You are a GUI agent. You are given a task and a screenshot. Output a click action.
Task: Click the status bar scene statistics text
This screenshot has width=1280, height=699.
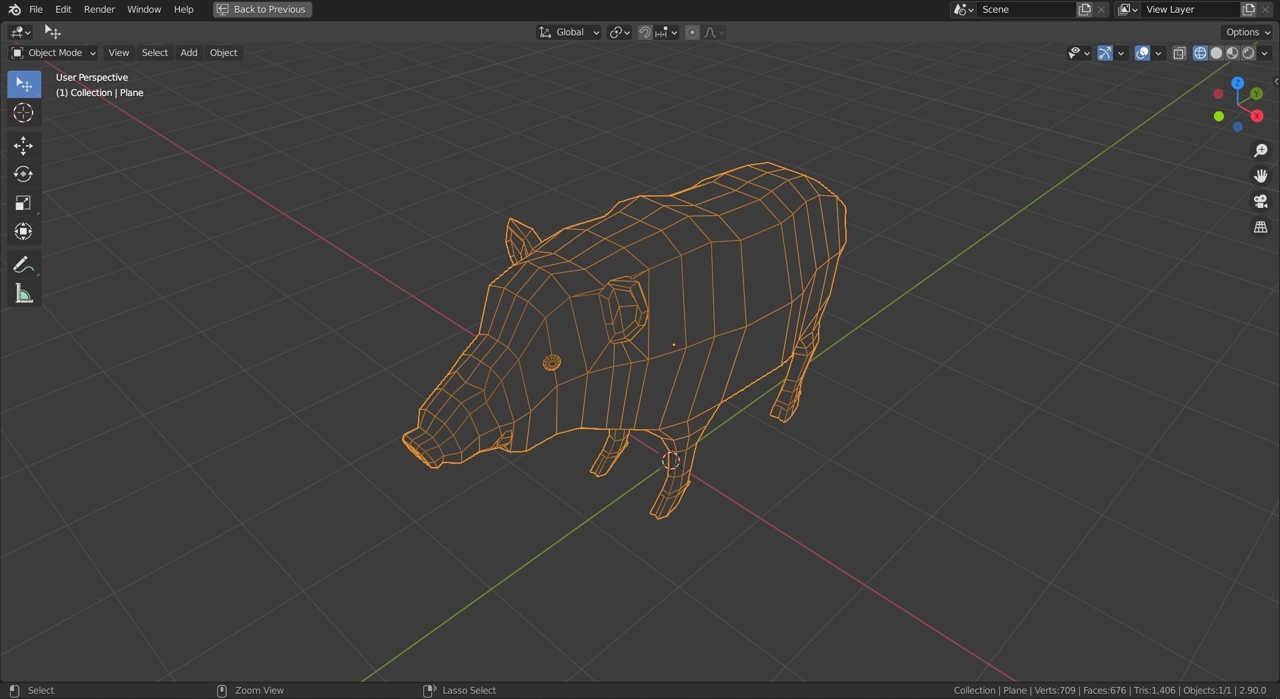point(1109,690)
